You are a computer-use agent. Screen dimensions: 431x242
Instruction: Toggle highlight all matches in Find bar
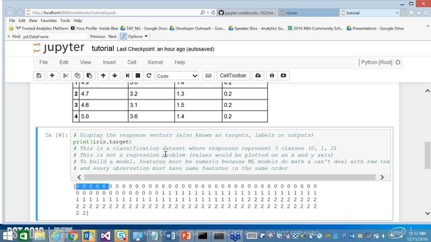pos(123,36)
